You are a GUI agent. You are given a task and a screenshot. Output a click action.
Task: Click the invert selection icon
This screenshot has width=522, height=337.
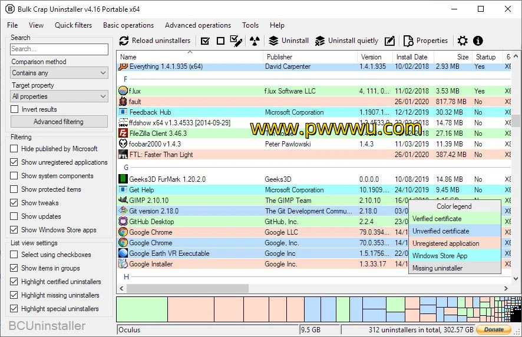coord(236,41)
